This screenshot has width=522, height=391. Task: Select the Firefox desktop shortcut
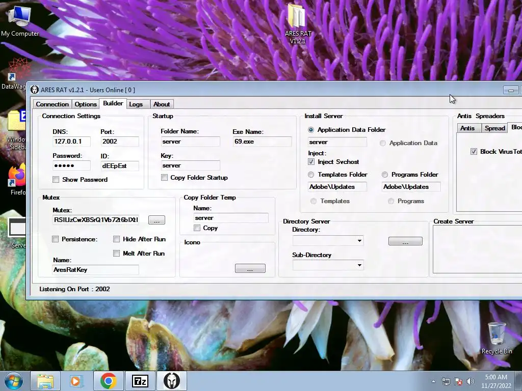pyautogui.click(x=17, y=180)
